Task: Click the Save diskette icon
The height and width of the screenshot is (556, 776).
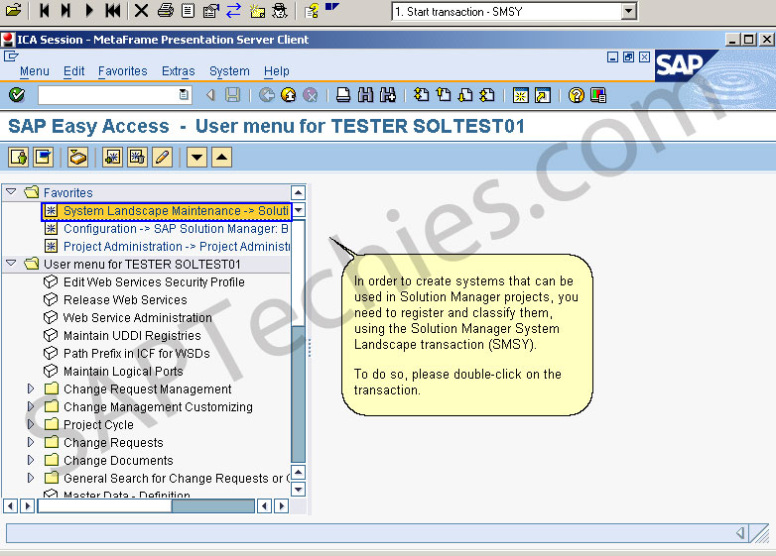Action: coord(232,95)
